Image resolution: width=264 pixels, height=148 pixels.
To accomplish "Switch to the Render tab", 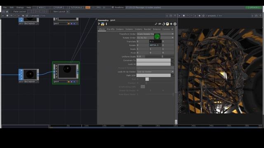I will 148,29.
